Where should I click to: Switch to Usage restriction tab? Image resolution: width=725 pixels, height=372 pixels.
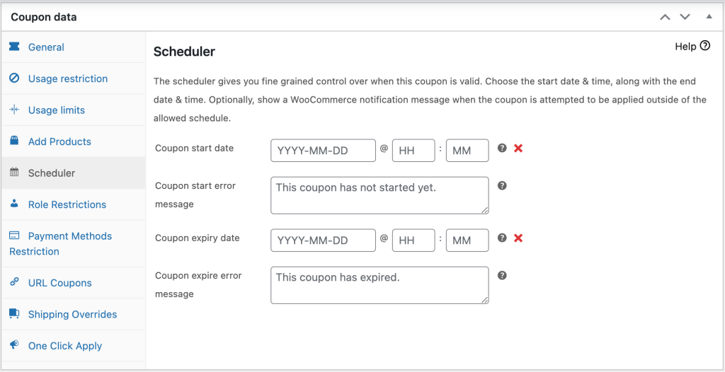pyautogui.click(x=67, y=79)
